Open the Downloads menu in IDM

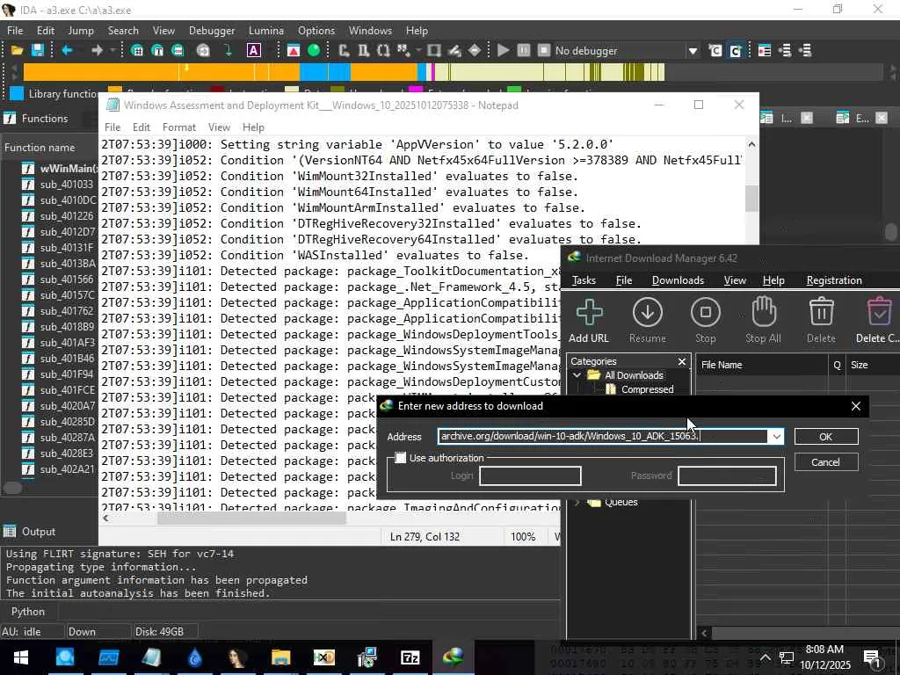pyautogui.click(x=678, y=280)
